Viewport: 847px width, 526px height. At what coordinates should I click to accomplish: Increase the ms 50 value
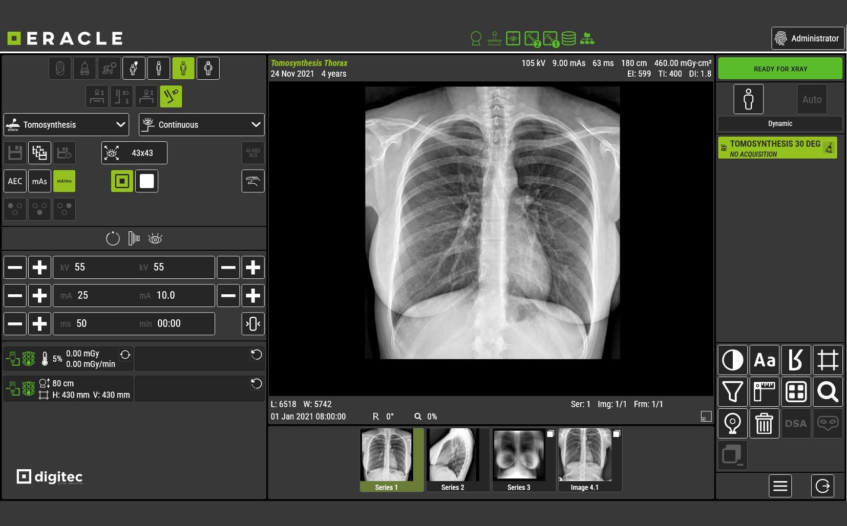pyautogui.click(x=39, y=323)
